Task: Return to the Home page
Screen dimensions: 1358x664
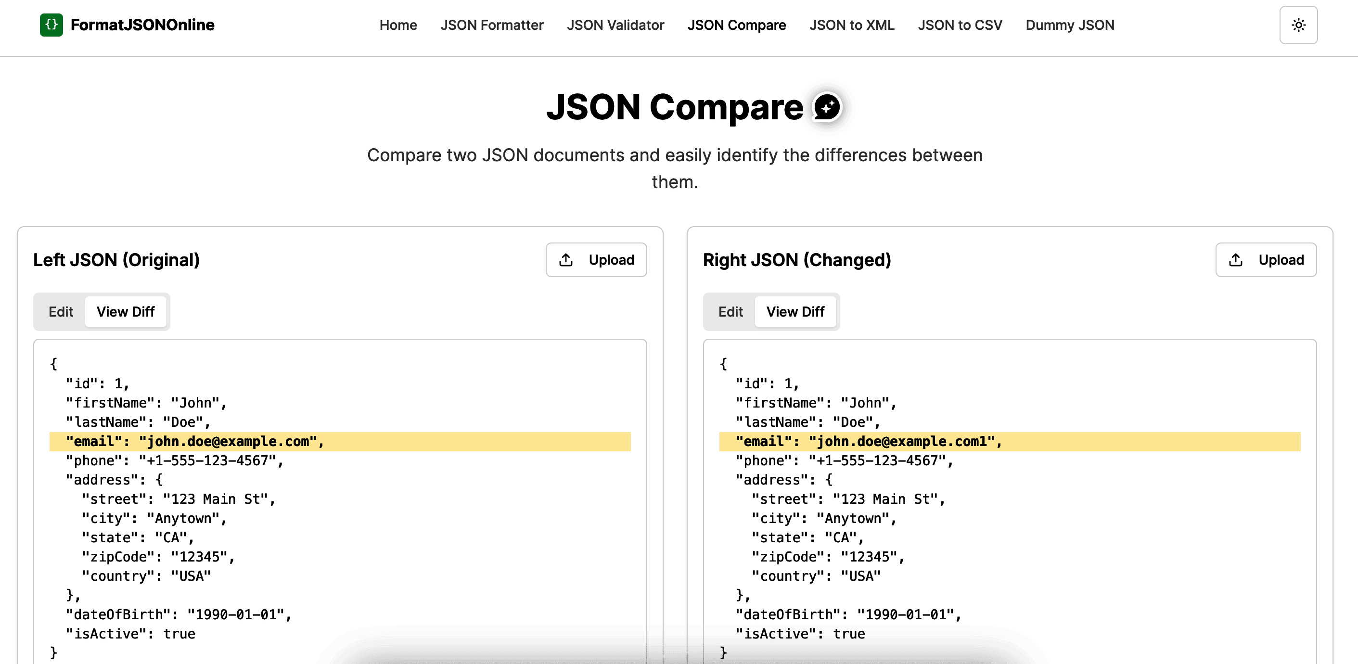Action: coord(398,25)
